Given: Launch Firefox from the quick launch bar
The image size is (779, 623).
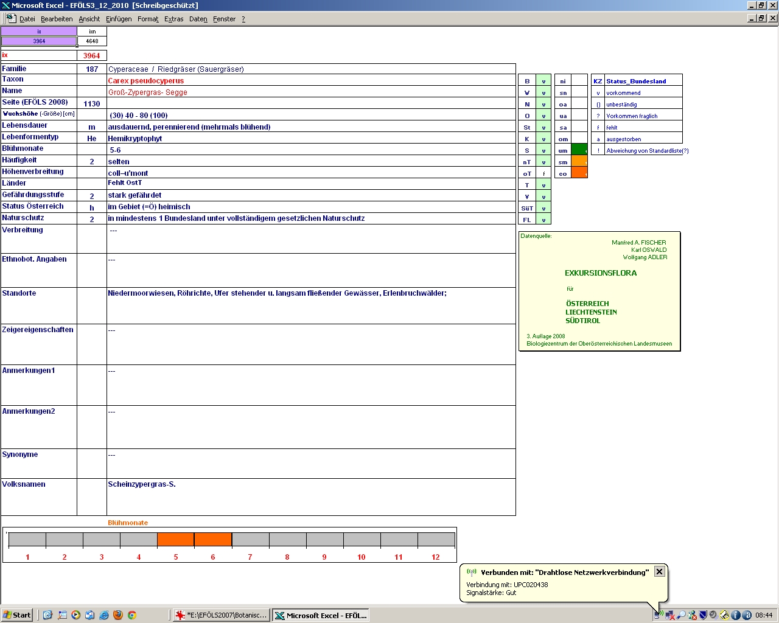Looking at the screenshot, I should (x=118, y=615).
